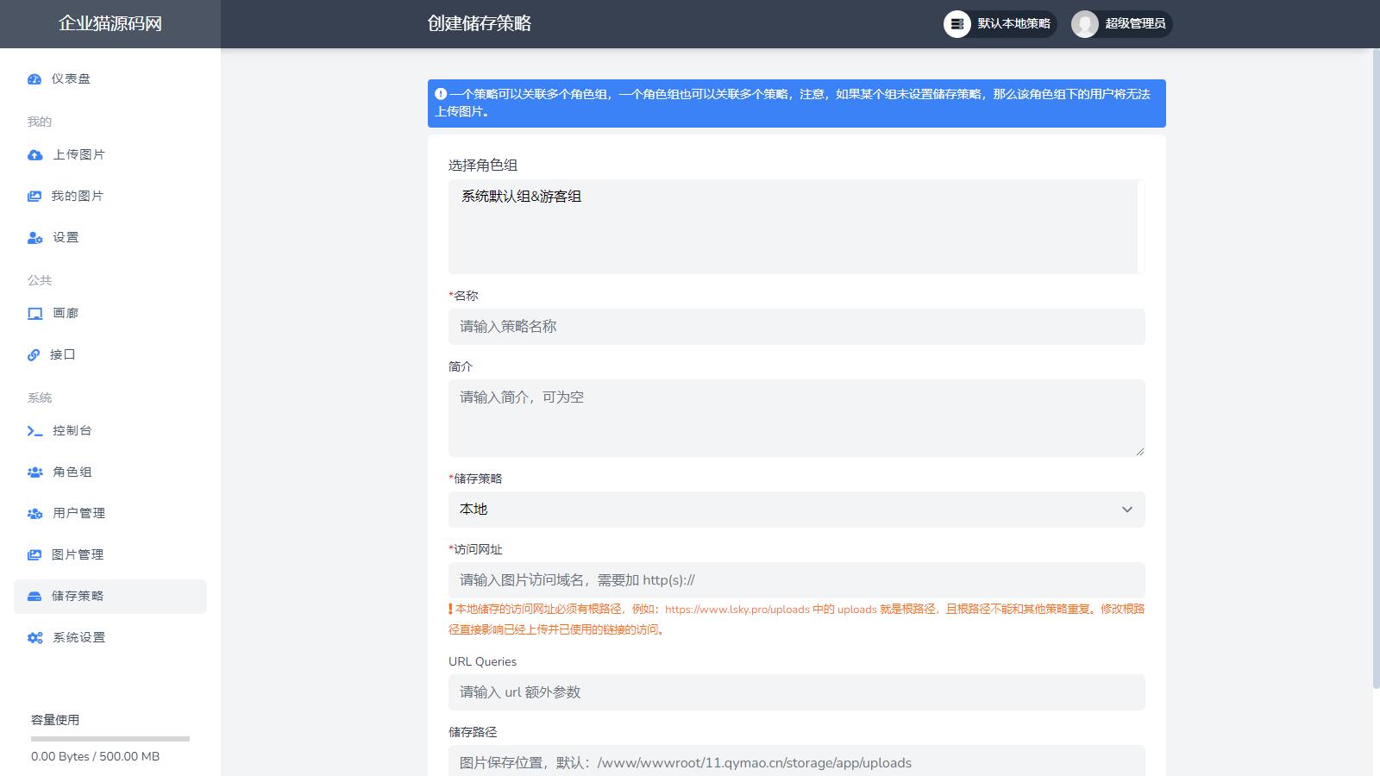The height and width of the screenshot is (776, 1380).
Task: Click the user settings icon beside 设置
Action: pos(34,238)
